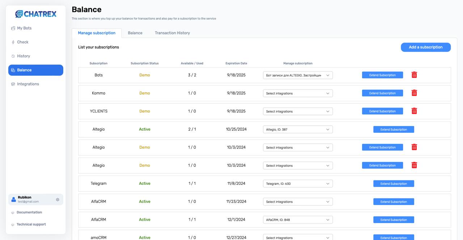Open Bots integrations dropdown

pyautogui.click(x=298, y=75)
